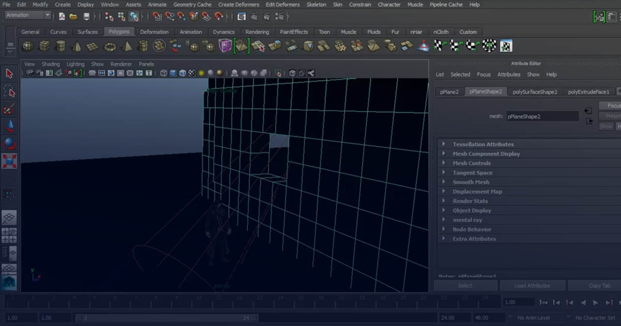Create a polygon Sphere from the Polygons shelf
621x326 pixels.
[x=27, y=46]
